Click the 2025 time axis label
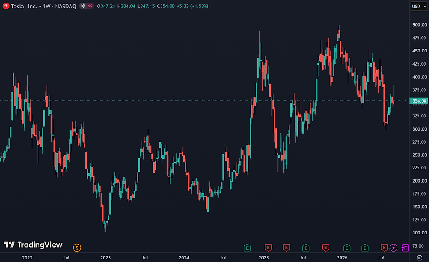 264,258
